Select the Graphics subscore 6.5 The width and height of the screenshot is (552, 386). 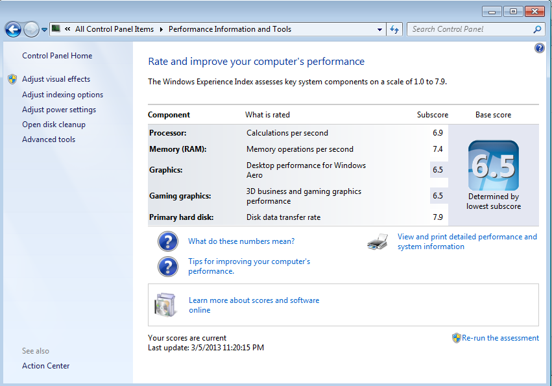click(438, 170)
